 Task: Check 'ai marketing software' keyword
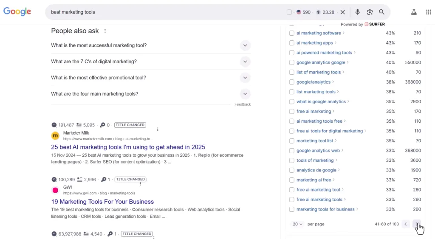point(291,33)
